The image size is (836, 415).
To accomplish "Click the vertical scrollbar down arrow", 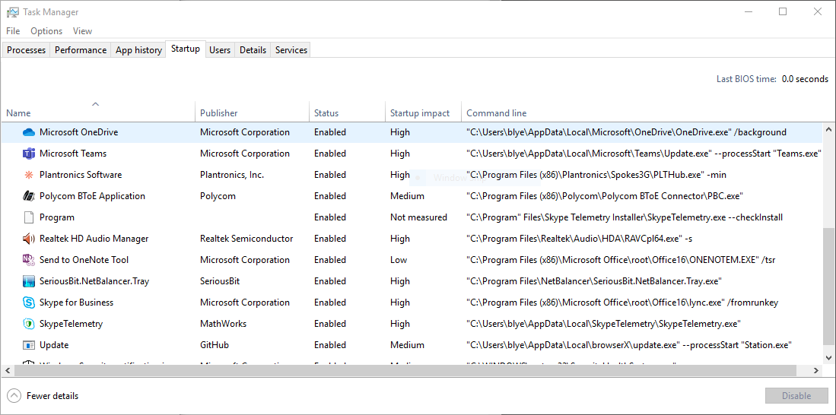I will [x=829, y=357].
